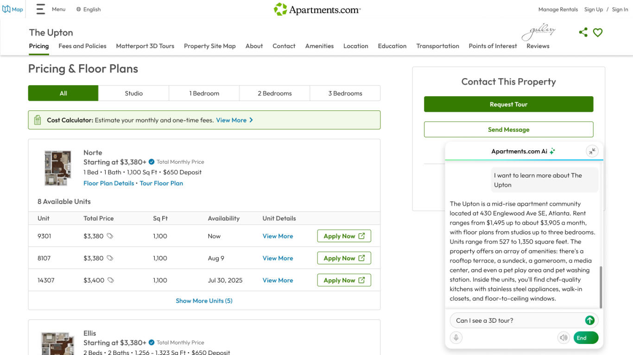
Task: Go to the Pricing section
Action: tap(39, 46)
